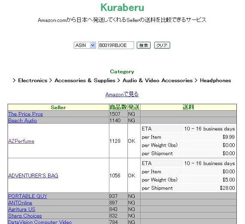The image size is (245, 224).
Task: Click the item count 897
Action: [x=113, y=203]
